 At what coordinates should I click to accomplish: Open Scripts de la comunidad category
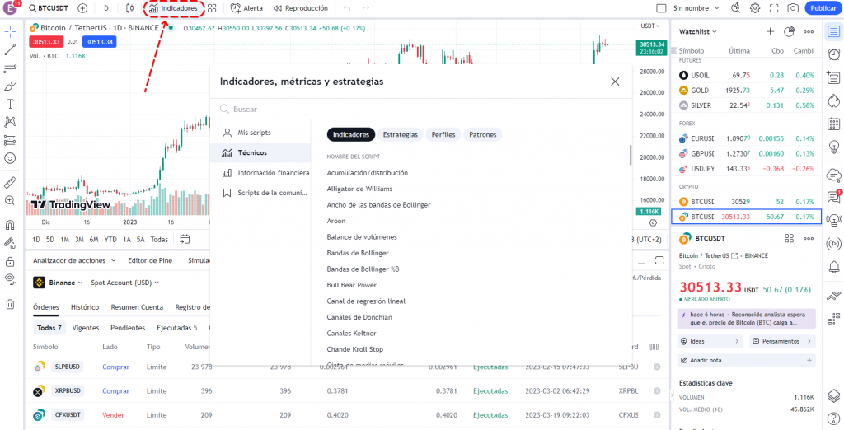[260, 193]
